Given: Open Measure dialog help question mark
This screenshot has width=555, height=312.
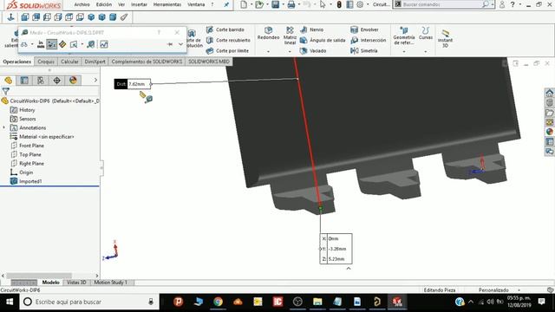Looking at the screenshot, I should point(159,33).
